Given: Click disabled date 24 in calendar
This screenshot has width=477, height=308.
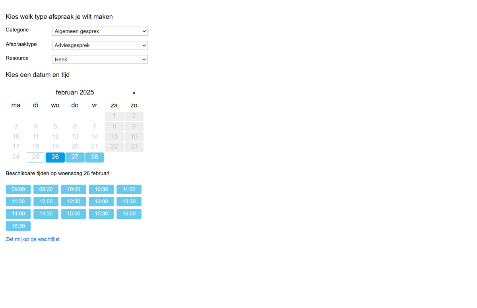Looking at the screenshot, I should click(16, 157).
